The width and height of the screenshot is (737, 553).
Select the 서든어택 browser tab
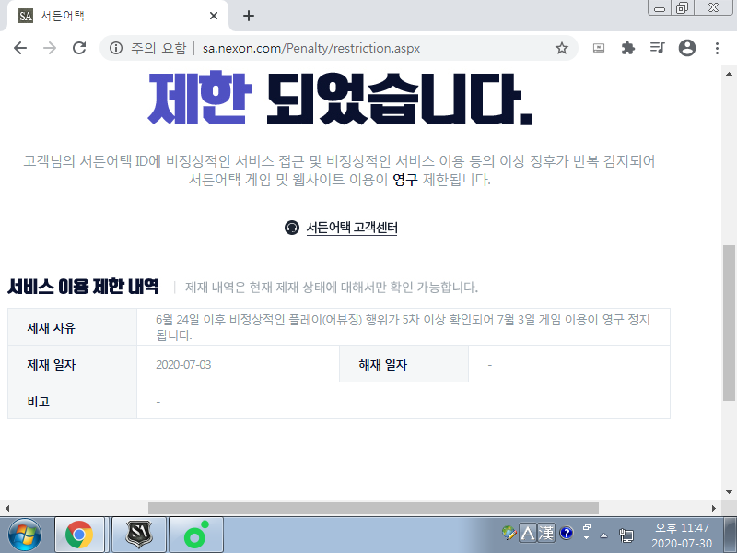(x=111, y=16)
